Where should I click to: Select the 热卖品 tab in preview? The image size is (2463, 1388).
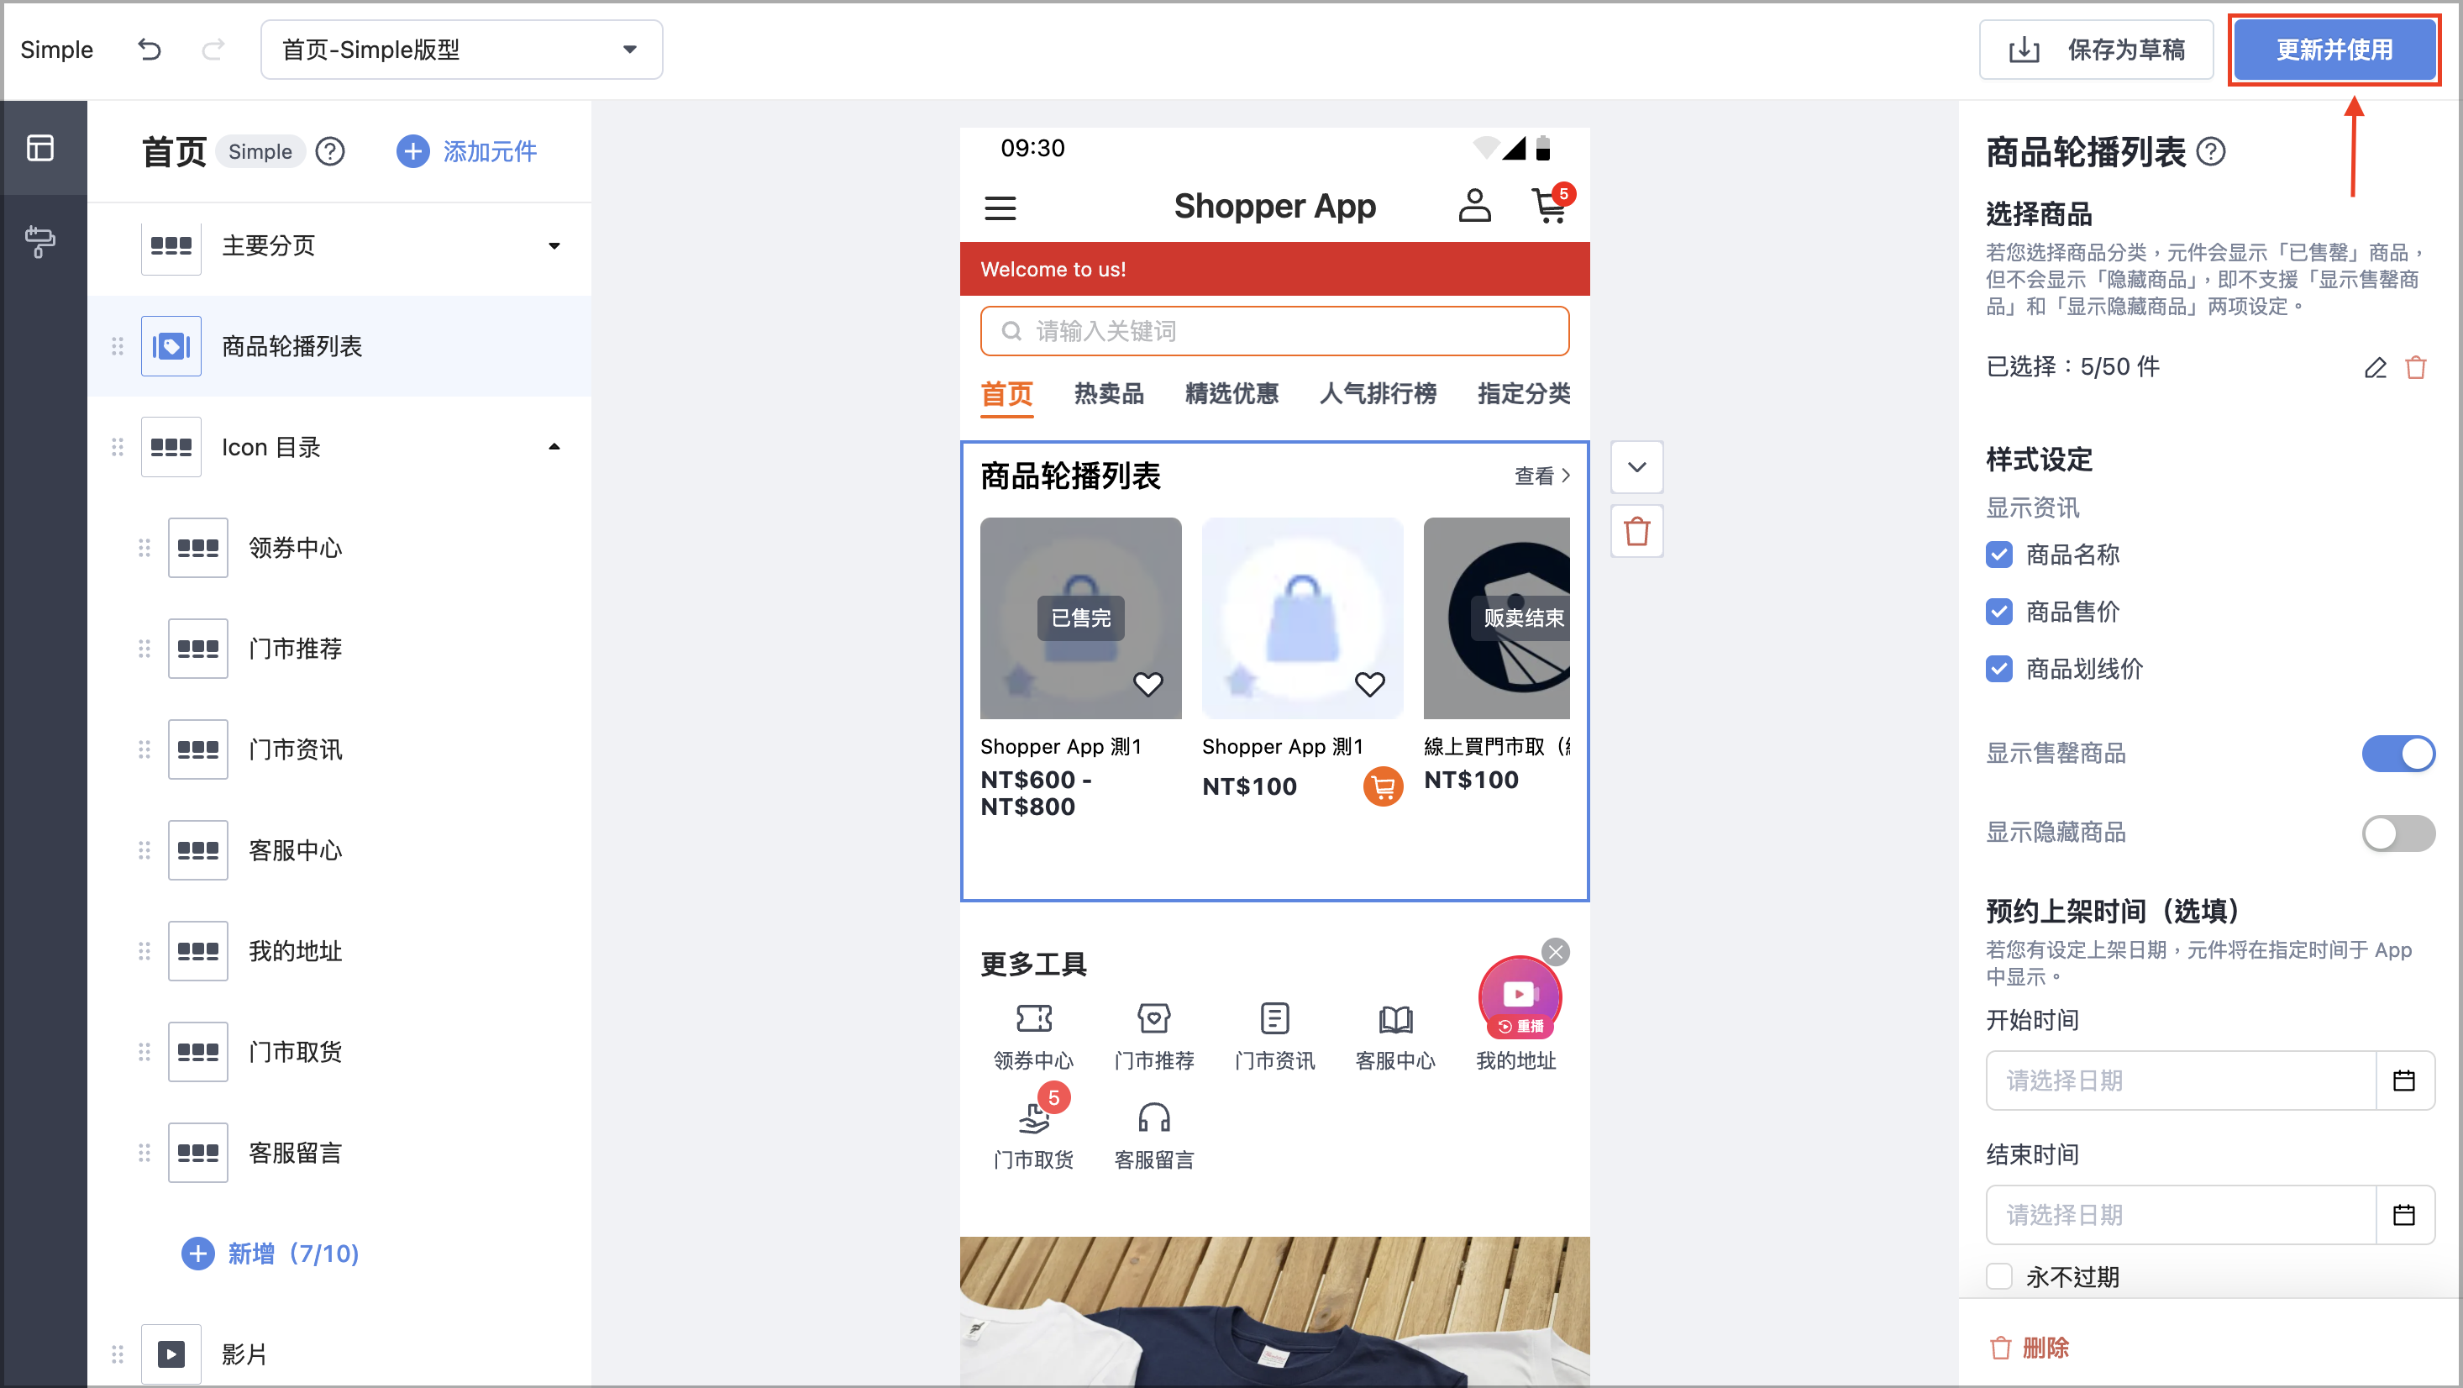coord(1108,393)
